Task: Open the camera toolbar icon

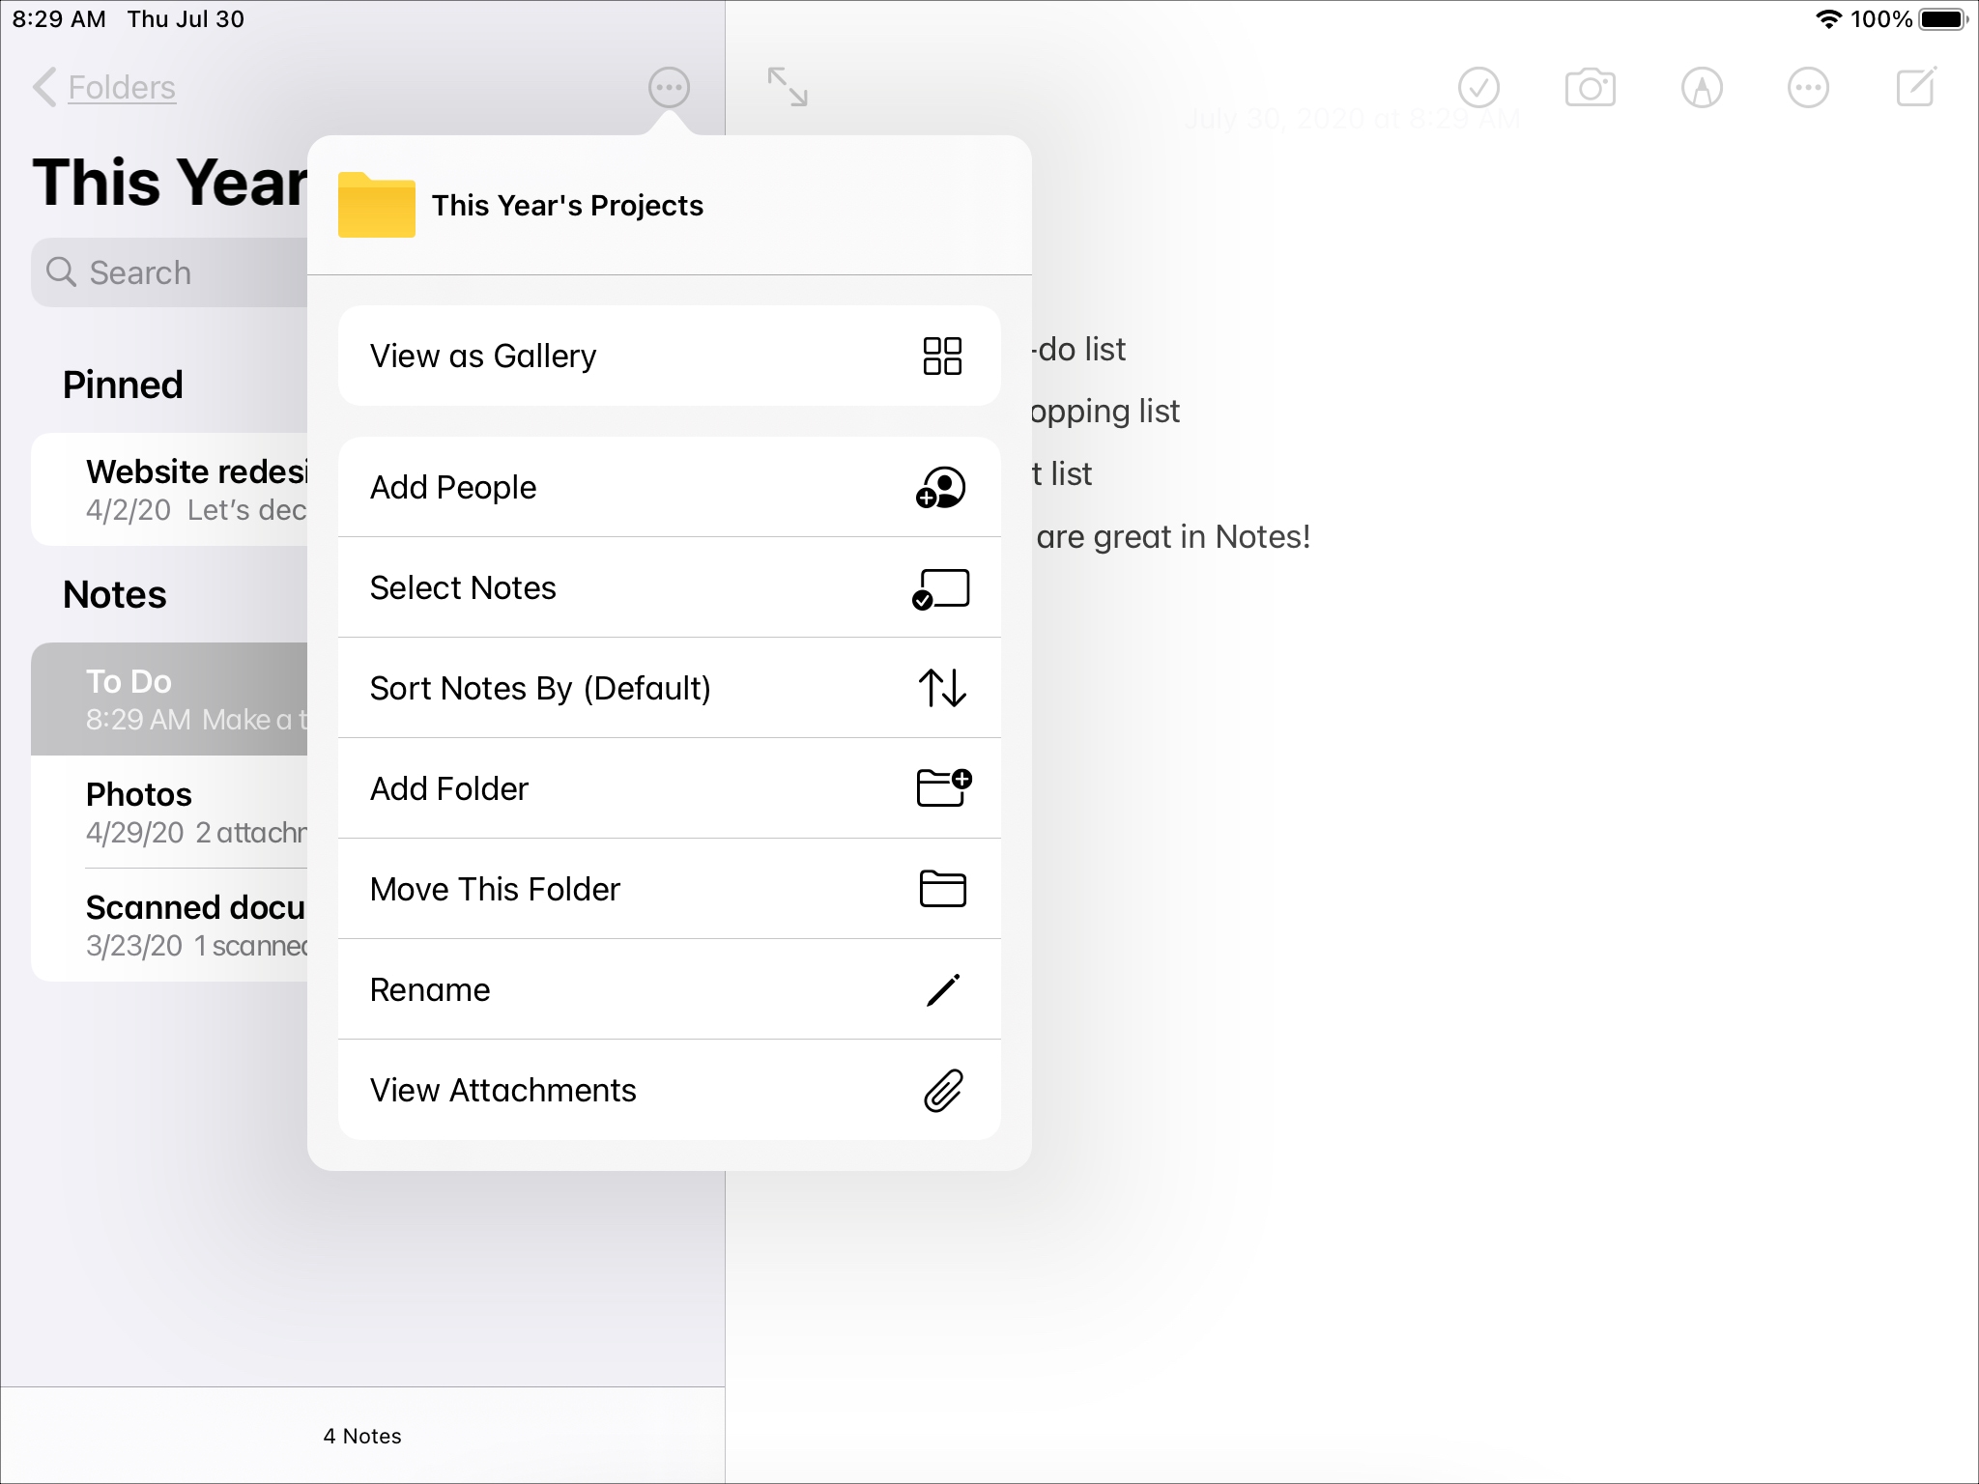Action: click(x=1590, y=88)
